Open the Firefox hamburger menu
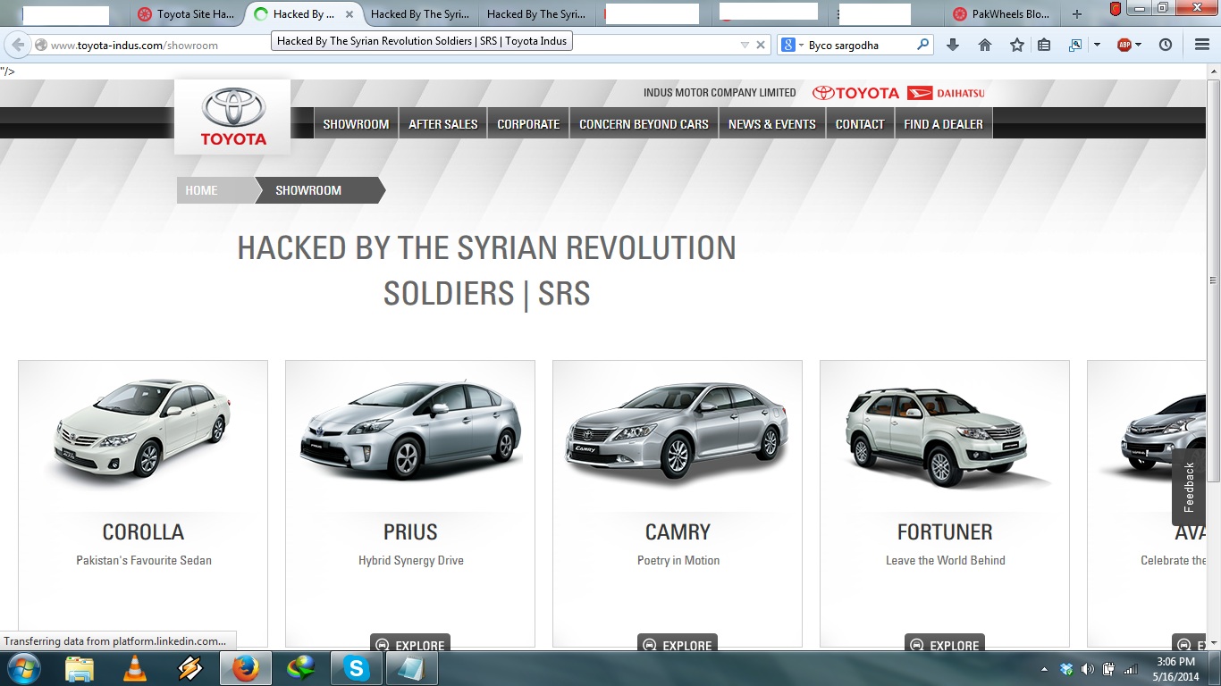 [1202, 45]
